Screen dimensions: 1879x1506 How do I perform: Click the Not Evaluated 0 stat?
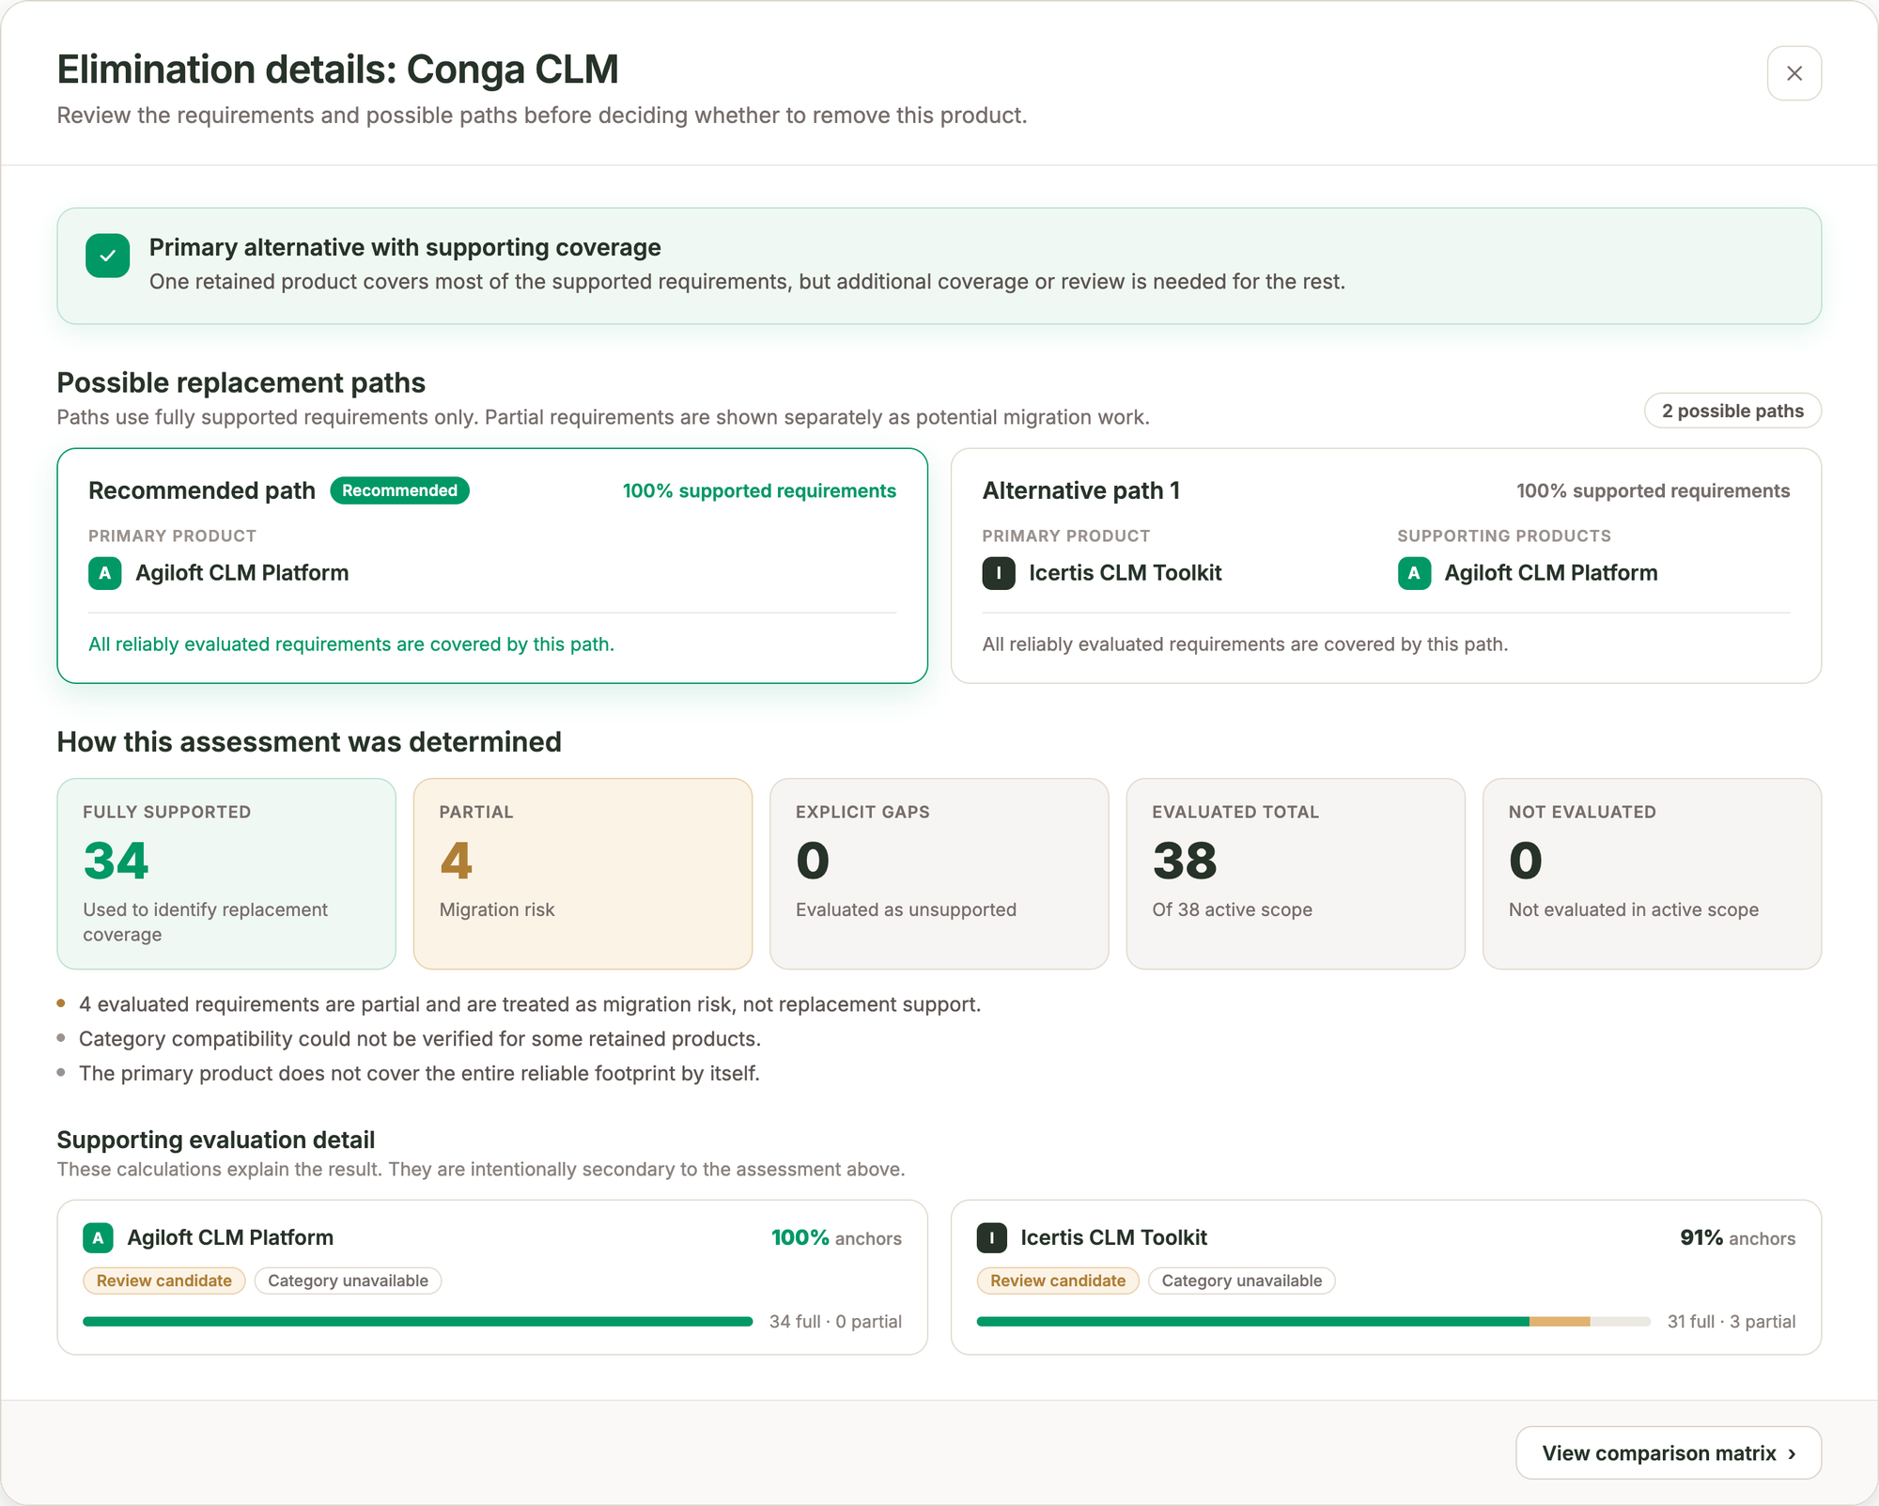pyautogui.click(x=1652, y=874)
